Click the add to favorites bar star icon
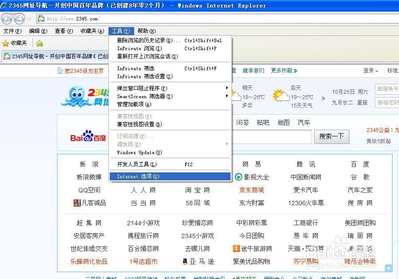This screenshot has height=279, width=399. (40, 44)
